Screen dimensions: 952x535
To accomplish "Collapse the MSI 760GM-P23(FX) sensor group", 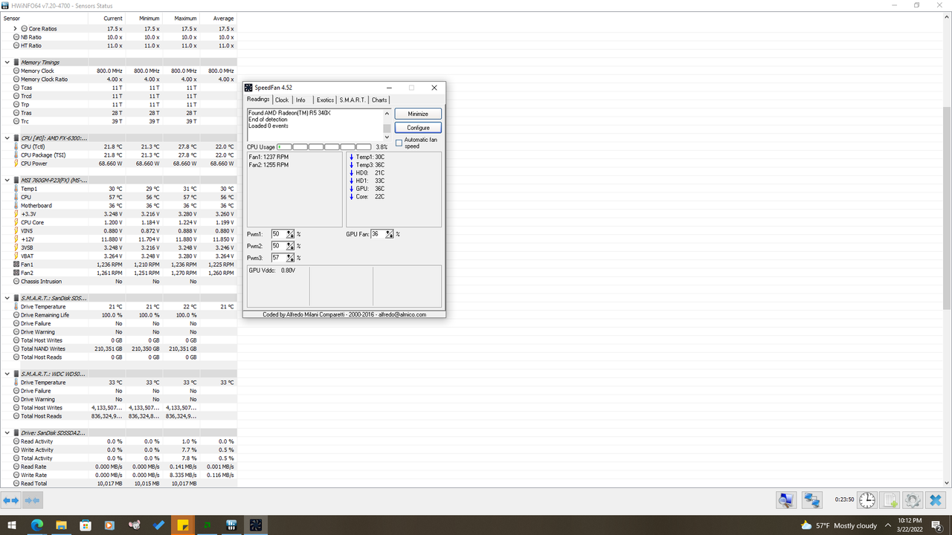I will 7,180.
